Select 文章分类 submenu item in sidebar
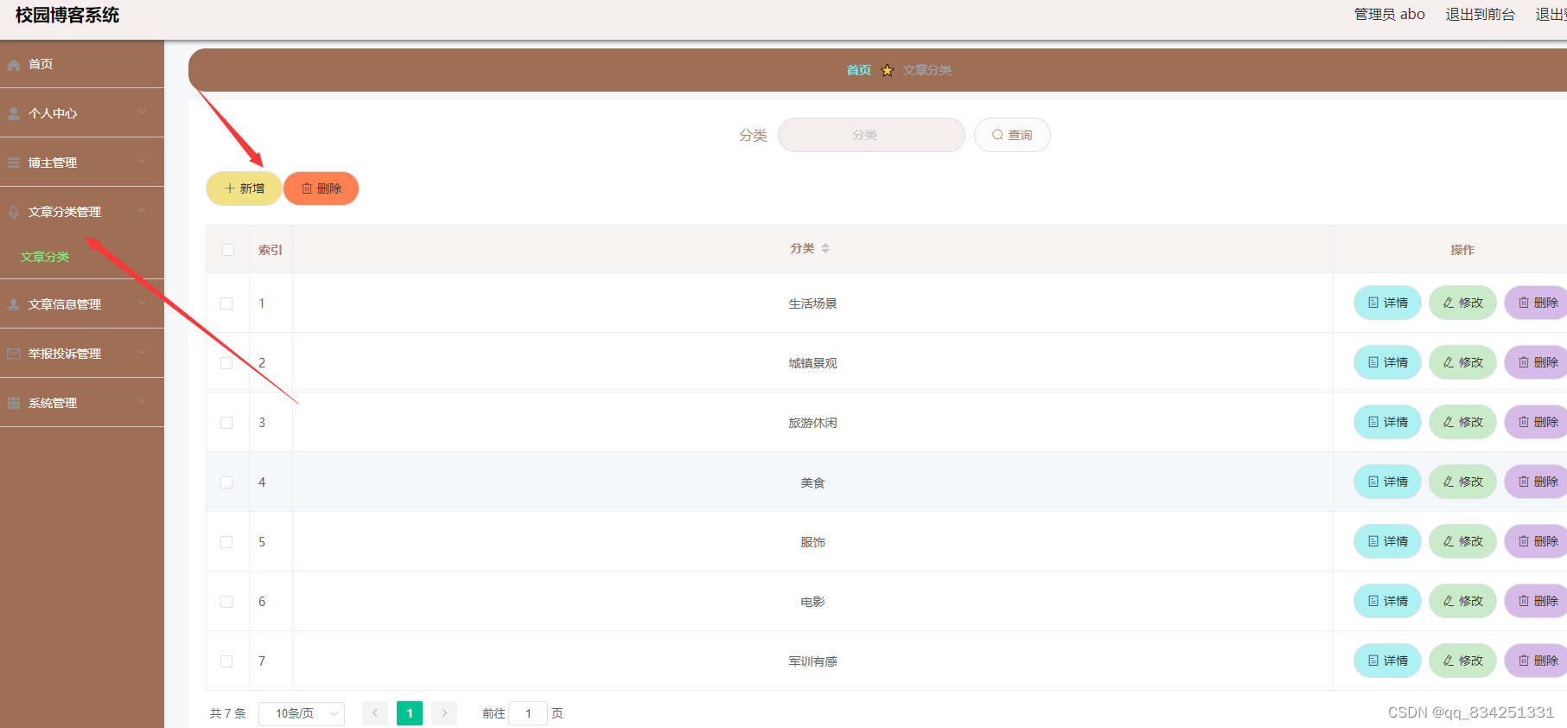The height and width of the screenshot is (728, 1567). (x=45, y=257)
